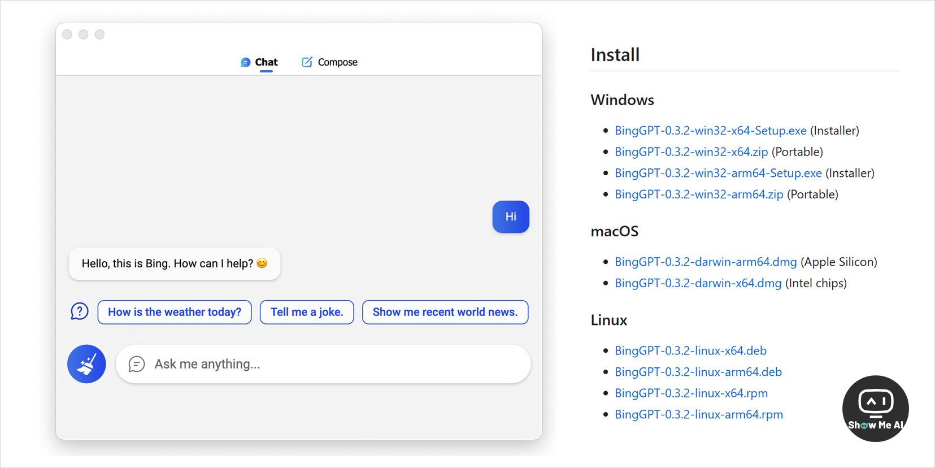Select "How is the weather today?" suggestion
935x468 pixels.
pos(175,312)
